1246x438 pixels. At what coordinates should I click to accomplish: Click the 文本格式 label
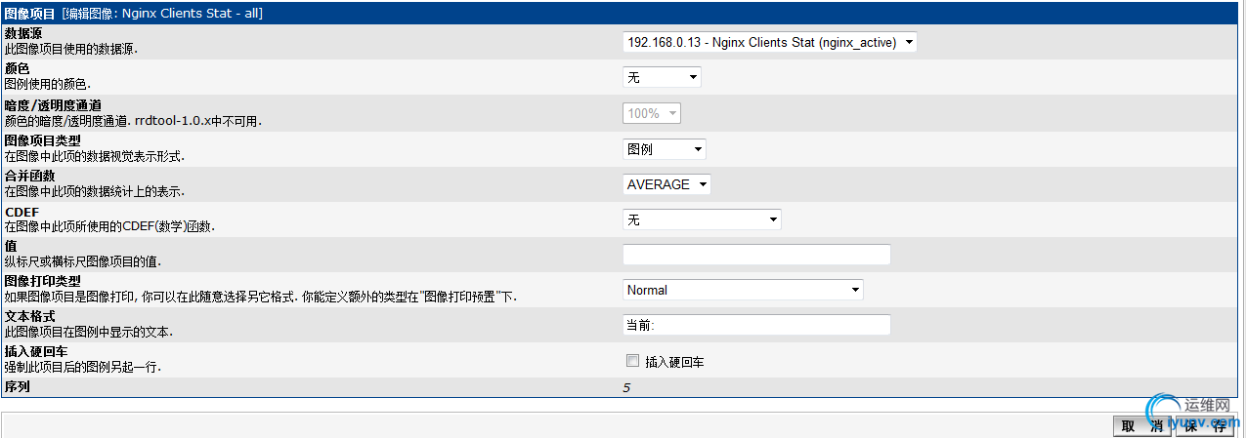pos(29,317)
